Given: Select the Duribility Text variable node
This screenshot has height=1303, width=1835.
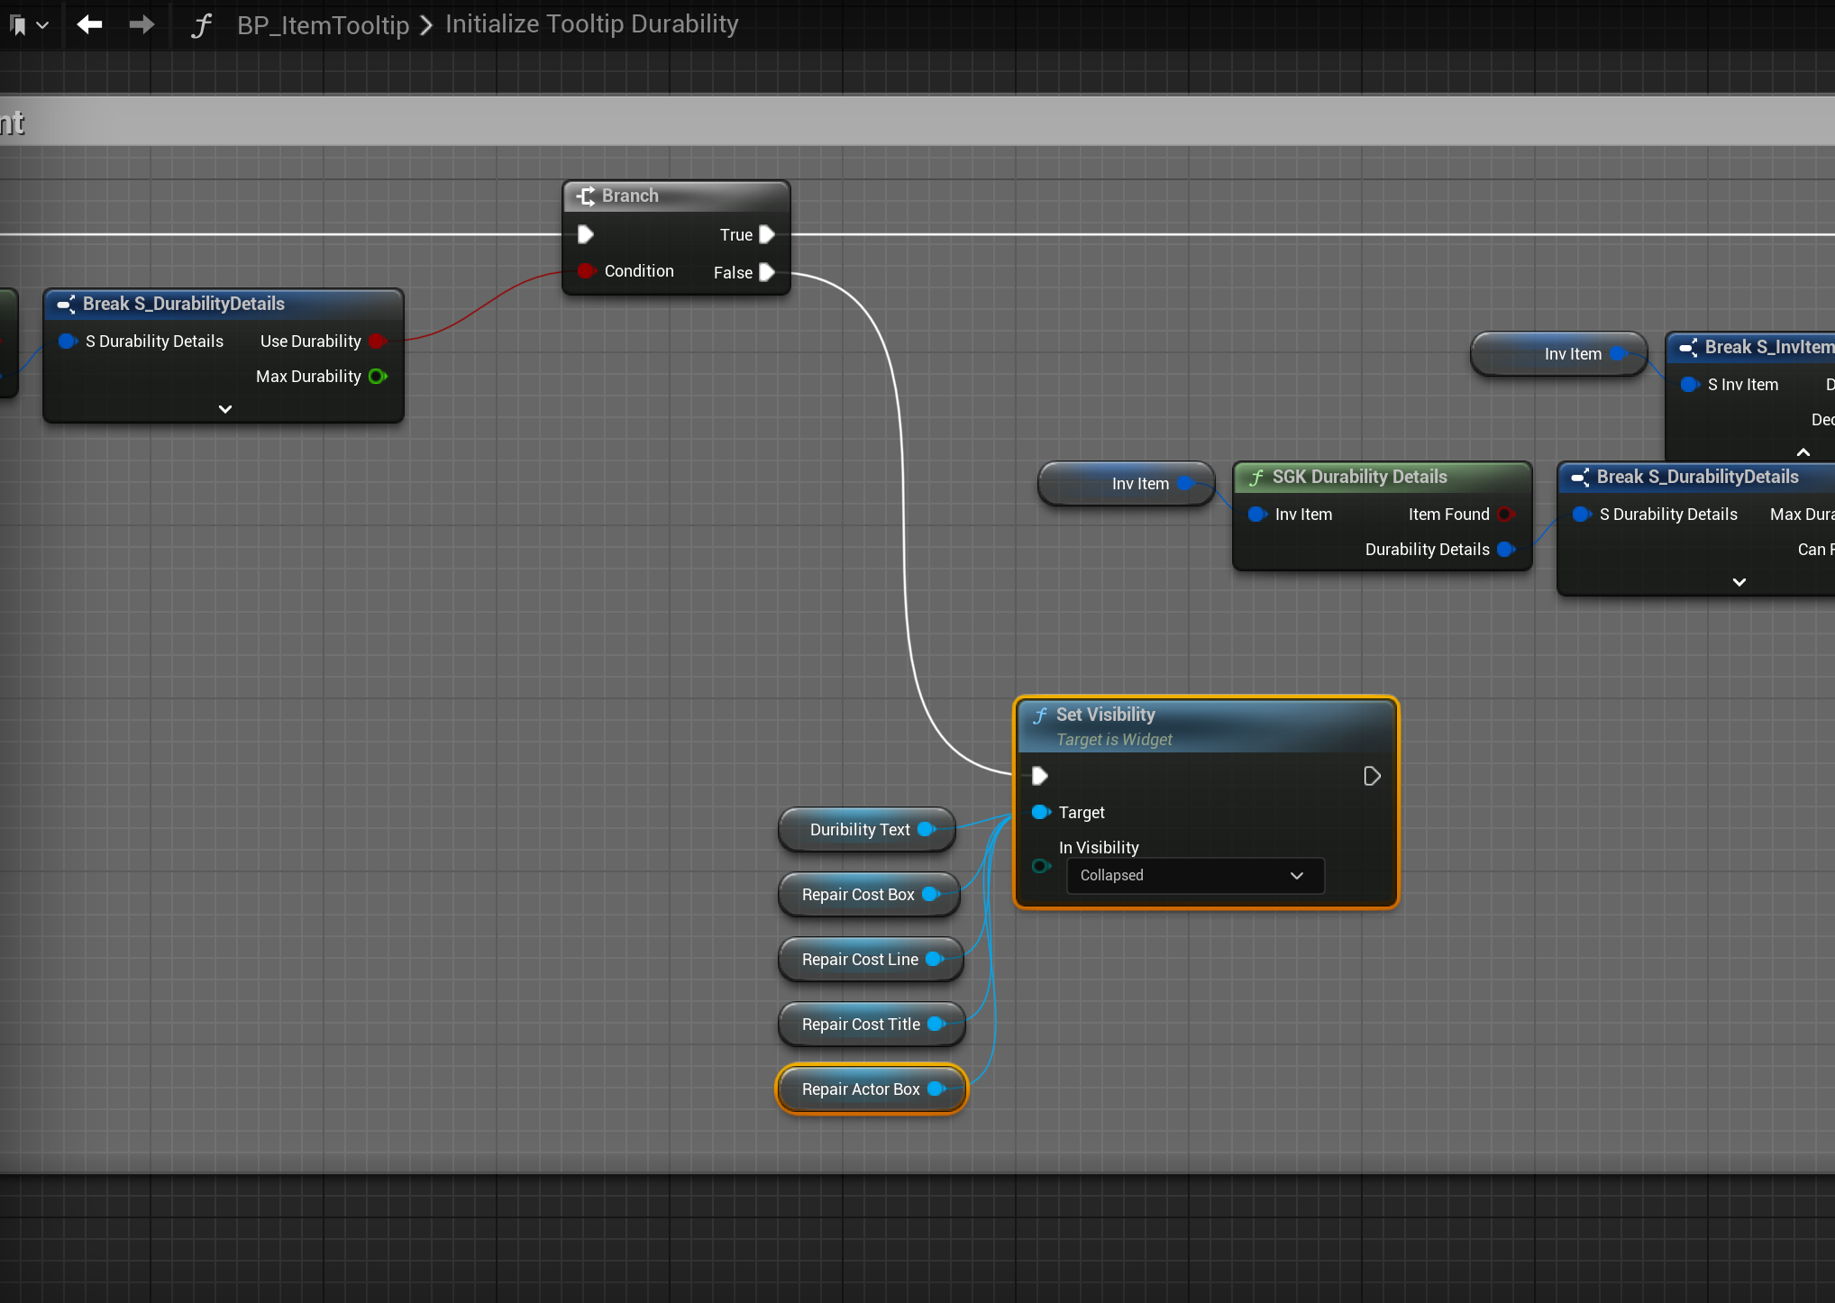Looking at the screenshot, I should point(859,829).
